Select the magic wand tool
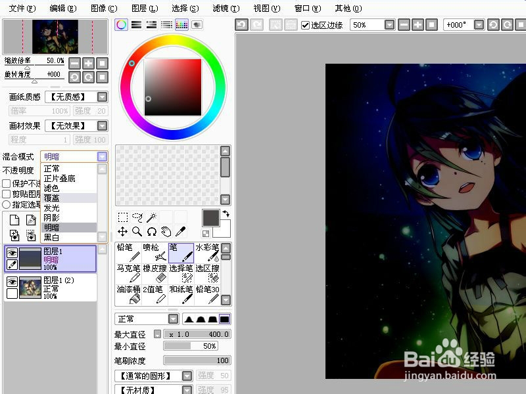526x394 pixels. 152,217
